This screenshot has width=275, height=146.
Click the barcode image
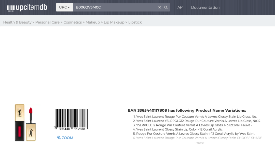pos(72,120)
